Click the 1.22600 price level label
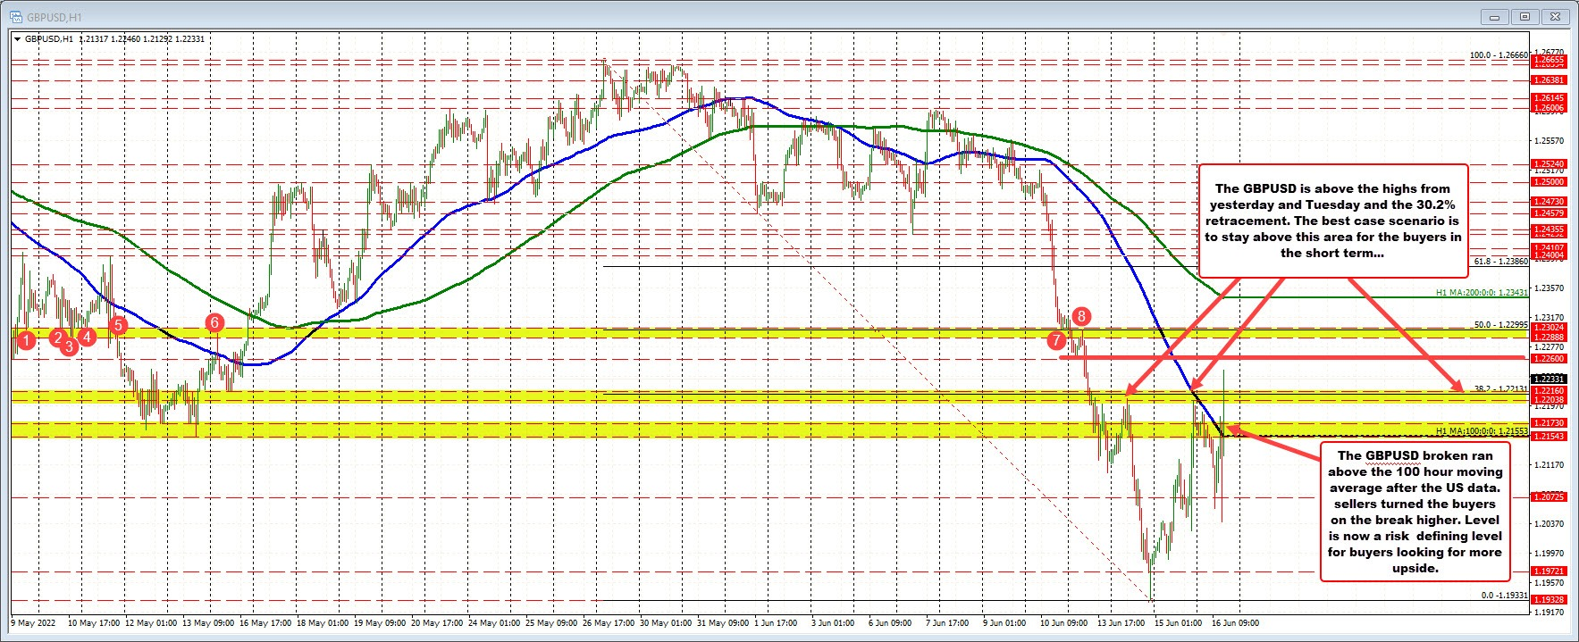Viewport: 1579px width, 642px height. (x=1549, y=359)
